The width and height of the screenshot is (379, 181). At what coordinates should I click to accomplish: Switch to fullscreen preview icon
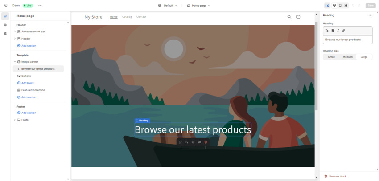coord(346,5)
